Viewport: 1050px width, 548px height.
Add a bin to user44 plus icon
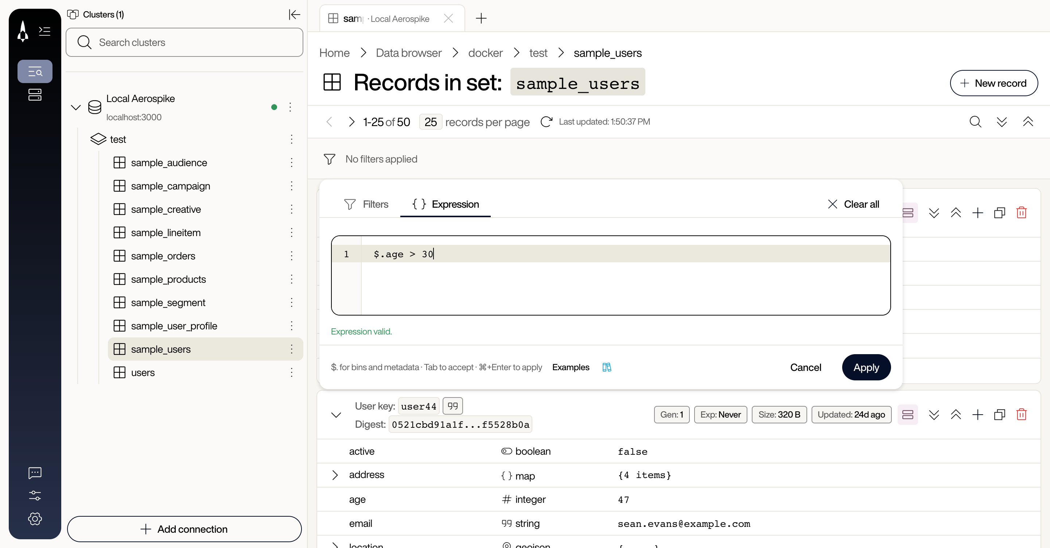click(977, 415)
